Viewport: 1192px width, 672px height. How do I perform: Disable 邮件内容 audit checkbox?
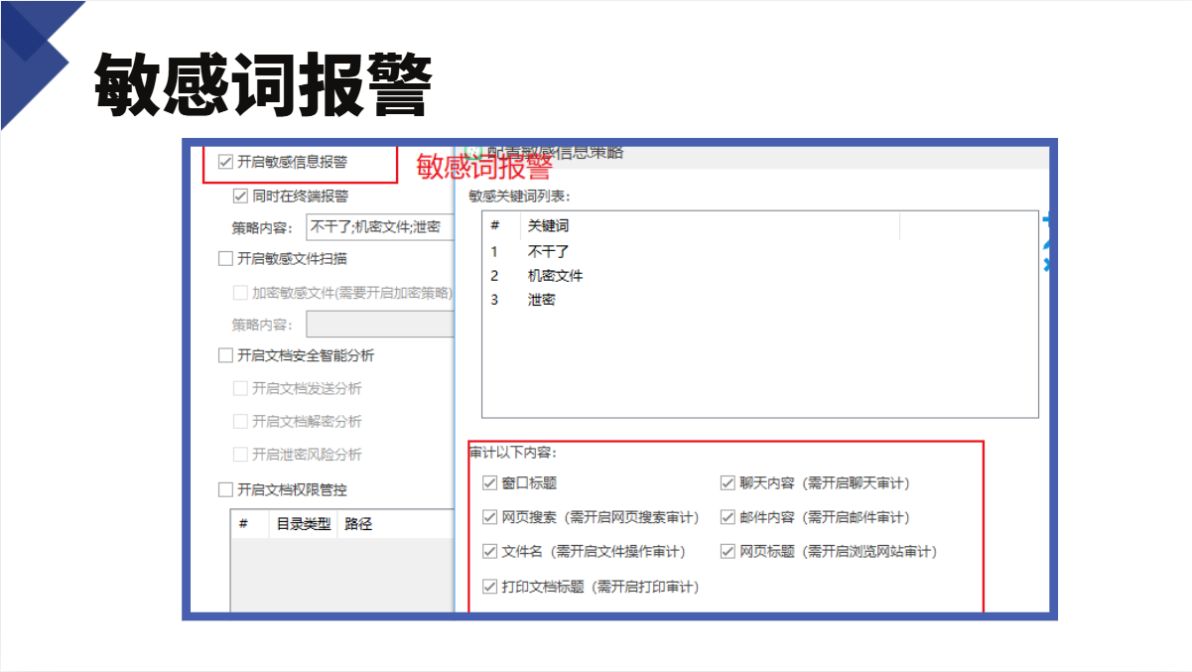click(728, 517)
